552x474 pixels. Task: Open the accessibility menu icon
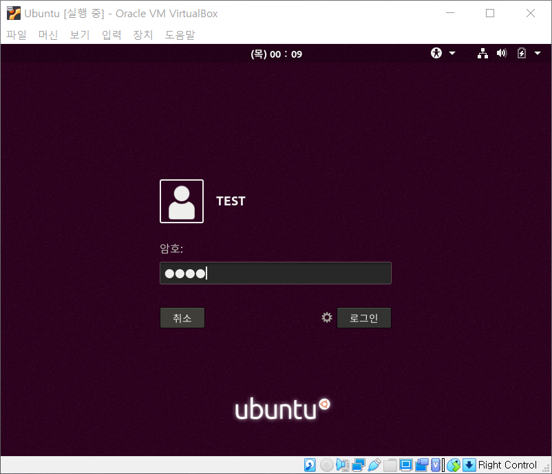(x=436, y=53)
